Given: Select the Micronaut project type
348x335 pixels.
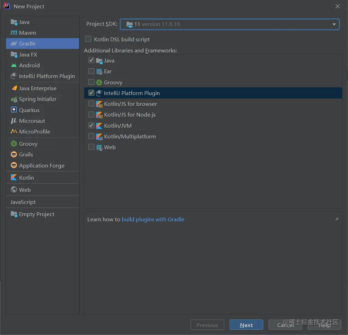Looking at the screenshot, I should [42, 121].
